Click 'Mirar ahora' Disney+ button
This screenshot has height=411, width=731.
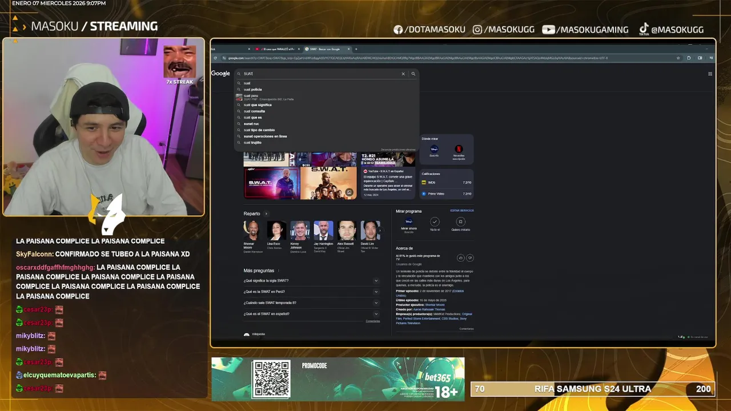click(x=409, y=224)
